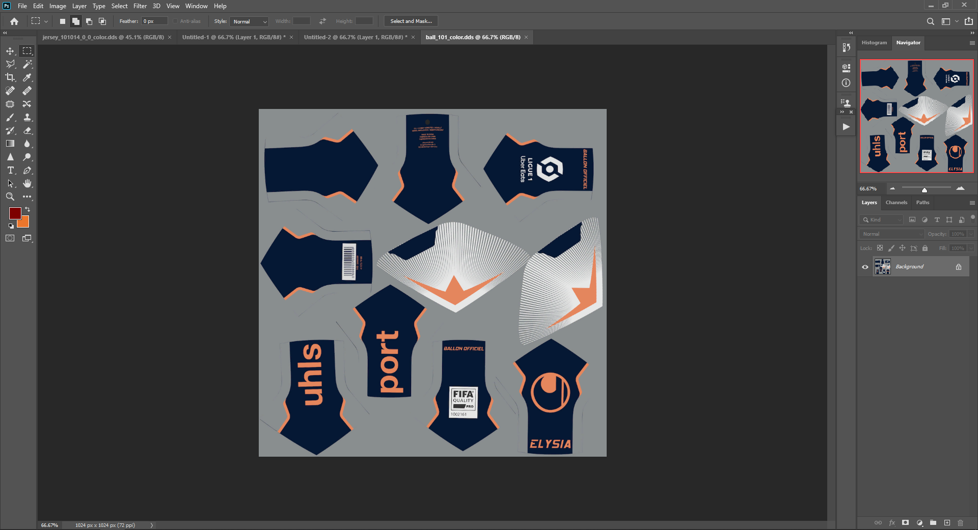The image size is (978, 530).
Task: Select the Move tool
Action: click(10, 51)
